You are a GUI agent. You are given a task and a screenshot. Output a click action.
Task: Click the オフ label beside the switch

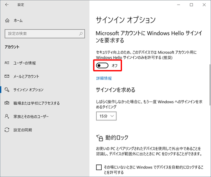[114, 65]
